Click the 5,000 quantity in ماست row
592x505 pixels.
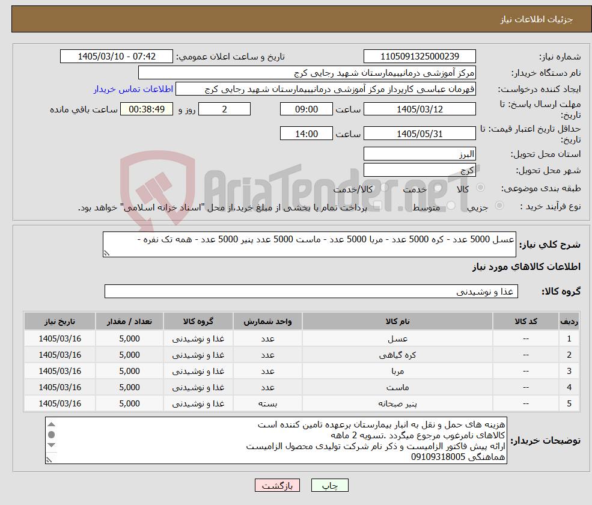(x=129, y=387)
